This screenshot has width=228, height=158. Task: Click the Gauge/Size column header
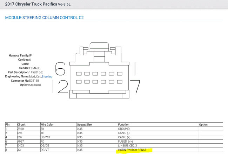(97, 125)
